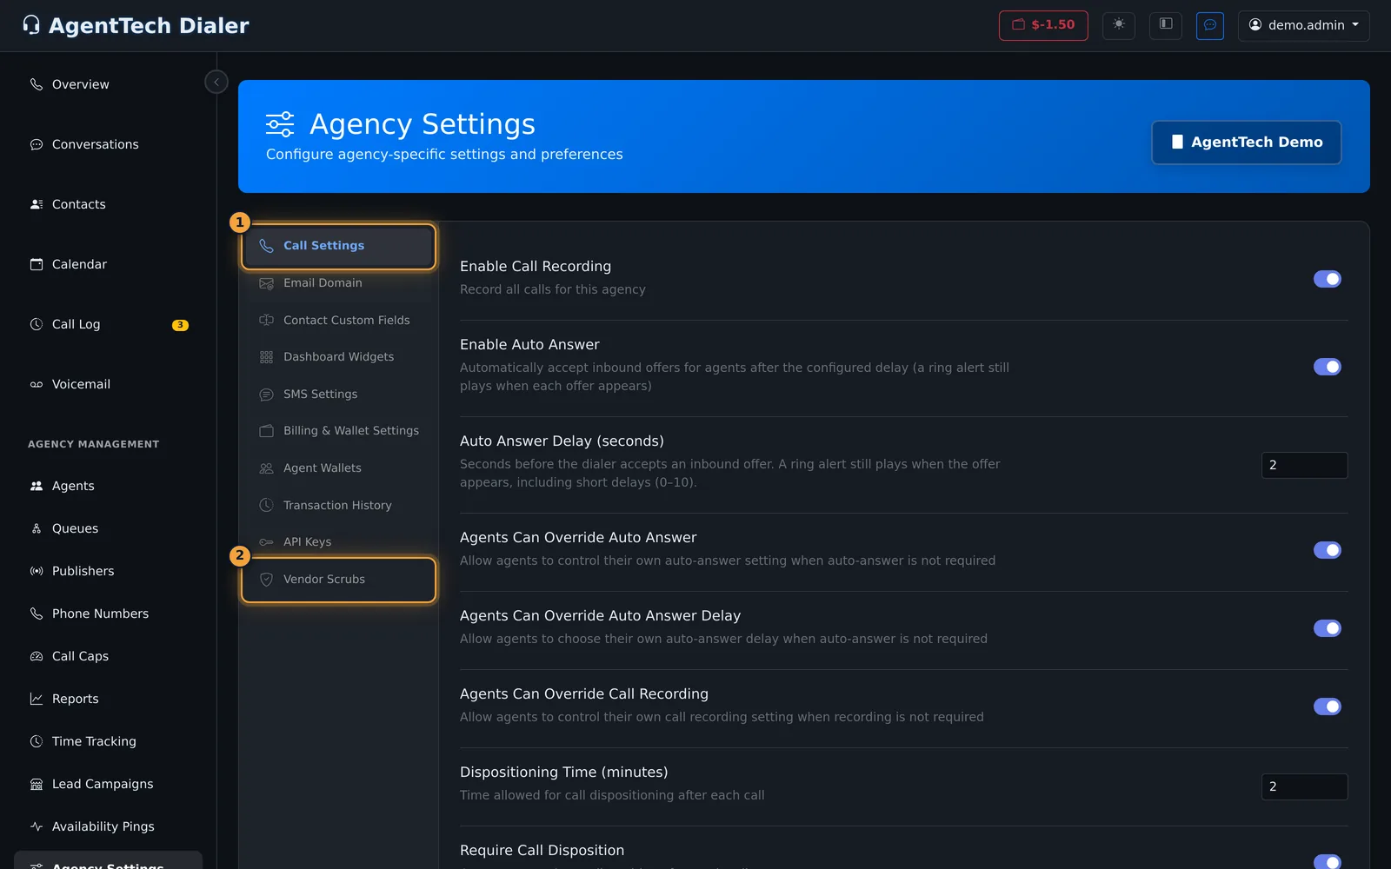Click the Dashboard Widgets grid icon

(x=266, y=357)
